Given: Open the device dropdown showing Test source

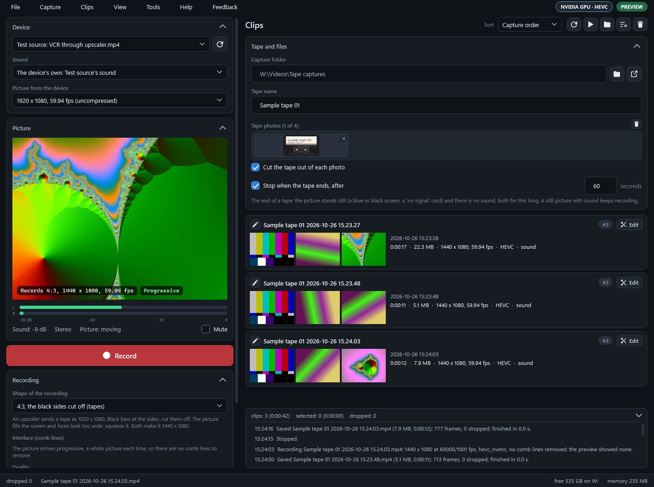Looking at the screenshot, I should 111,44.
